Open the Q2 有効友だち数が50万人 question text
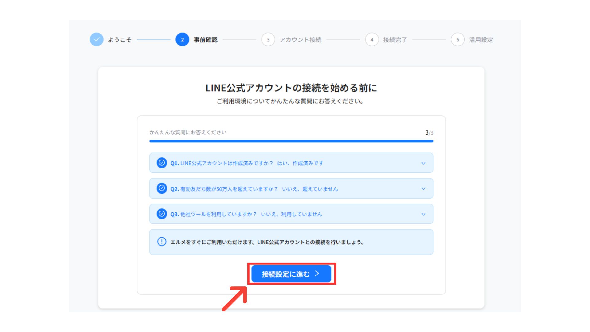590x332 pixels. [224, 189]
